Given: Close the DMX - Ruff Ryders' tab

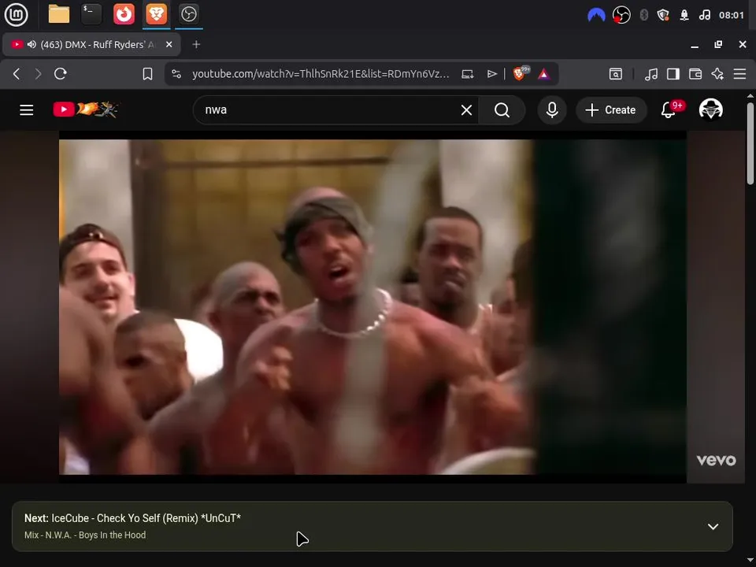Looking at the screenshot, I should 169,44.
